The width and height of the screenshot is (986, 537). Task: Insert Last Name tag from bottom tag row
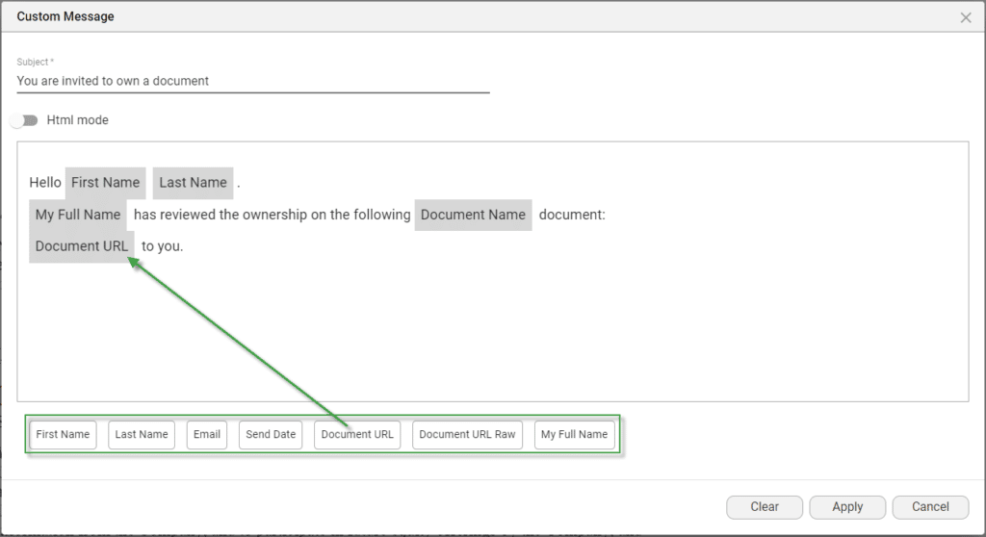pos(142,434)
